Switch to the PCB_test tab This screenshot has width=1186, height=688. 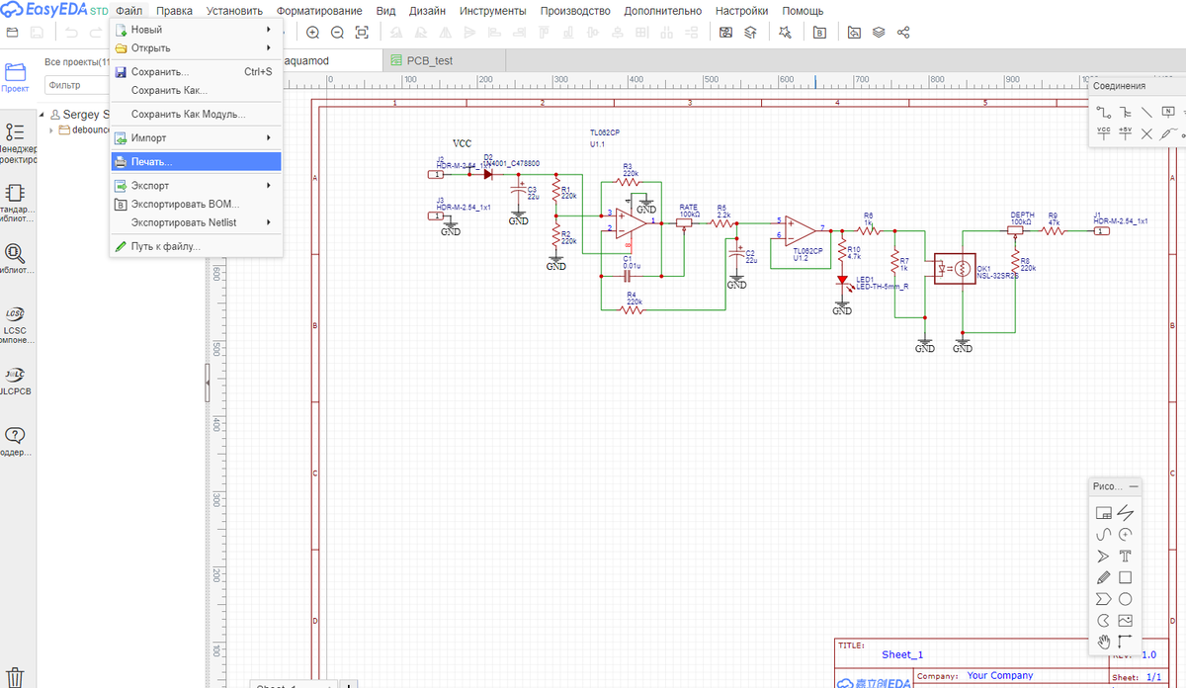429,60
